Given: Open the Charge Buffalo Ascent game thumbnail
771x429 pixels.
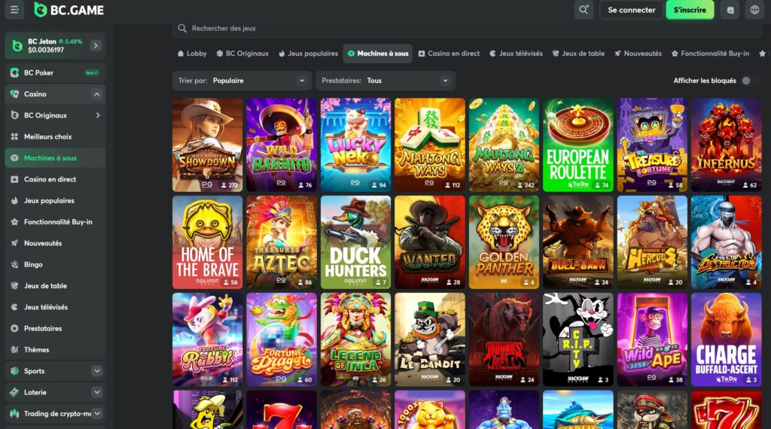Looking at the screenshot, I should tap(727, 339).
